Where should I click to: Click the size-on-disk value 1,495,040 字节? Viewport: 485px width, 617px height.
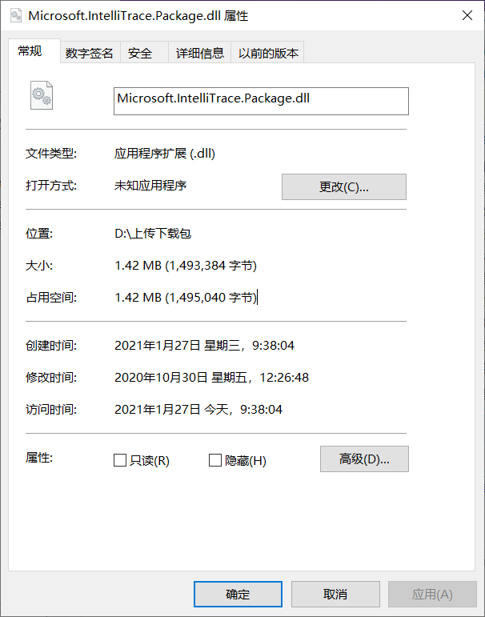pyautogui.click(x=186, y=298)
